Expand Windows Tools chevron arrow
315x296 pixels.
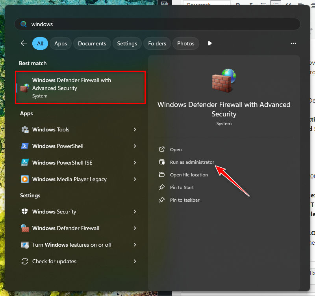pos(135,129)
